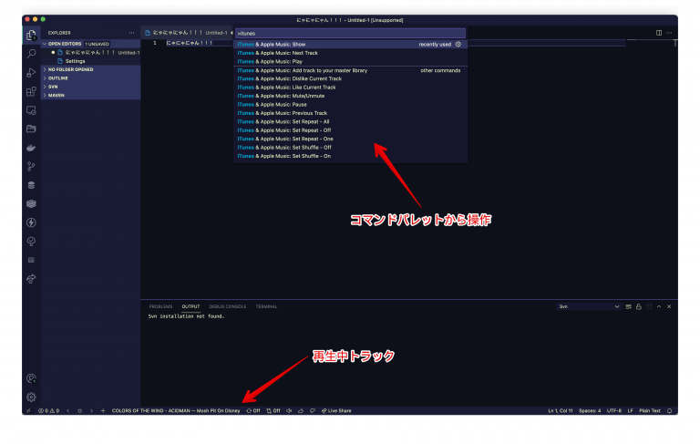Open the Svn output channel dropdown
700x444 pixels.
coord(588,306)
